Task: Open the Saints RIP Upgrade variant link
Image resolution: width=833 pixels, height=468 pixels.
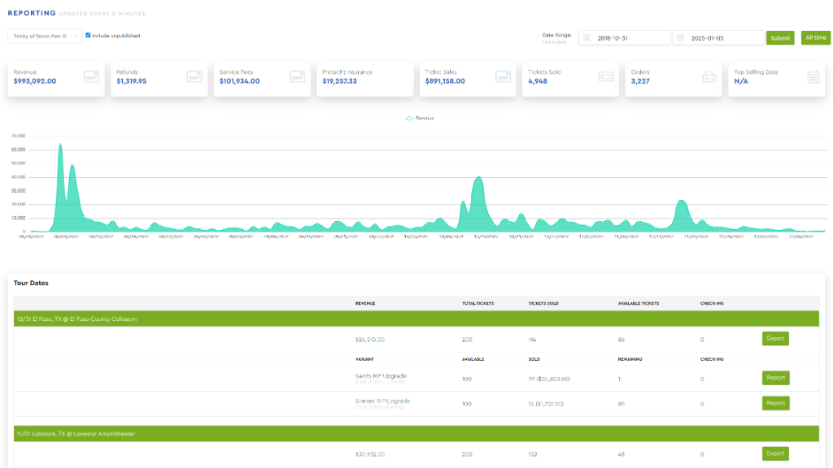Action: click(x=381, y=376)
